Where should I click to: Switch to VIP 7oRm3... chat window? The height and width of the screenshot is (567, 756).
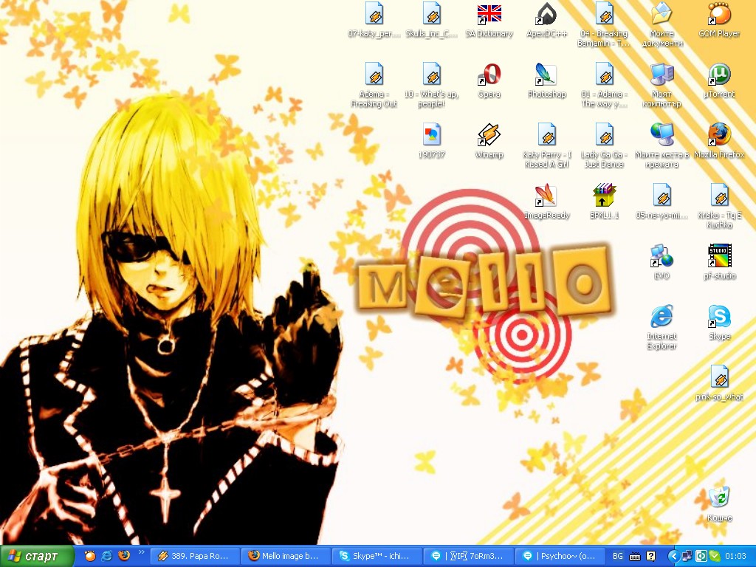468,557
